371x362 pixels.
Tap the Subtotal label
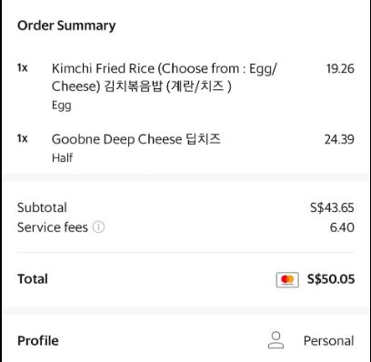pos(42,207)
